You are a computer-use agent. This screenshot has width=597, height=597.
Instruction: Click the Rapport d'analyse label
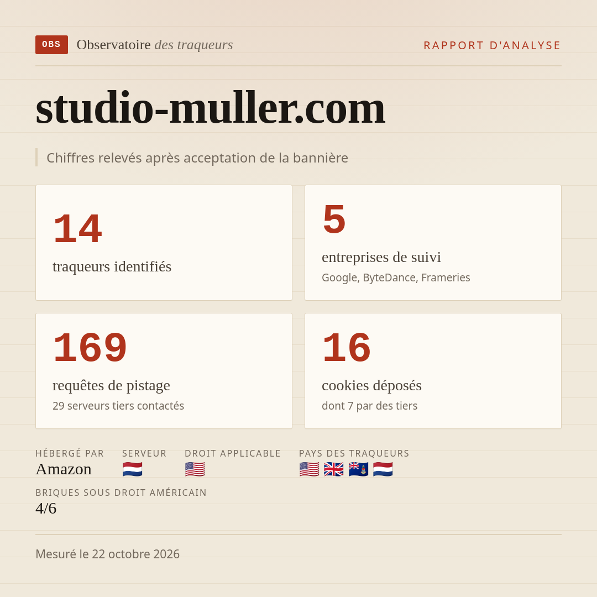493,45
